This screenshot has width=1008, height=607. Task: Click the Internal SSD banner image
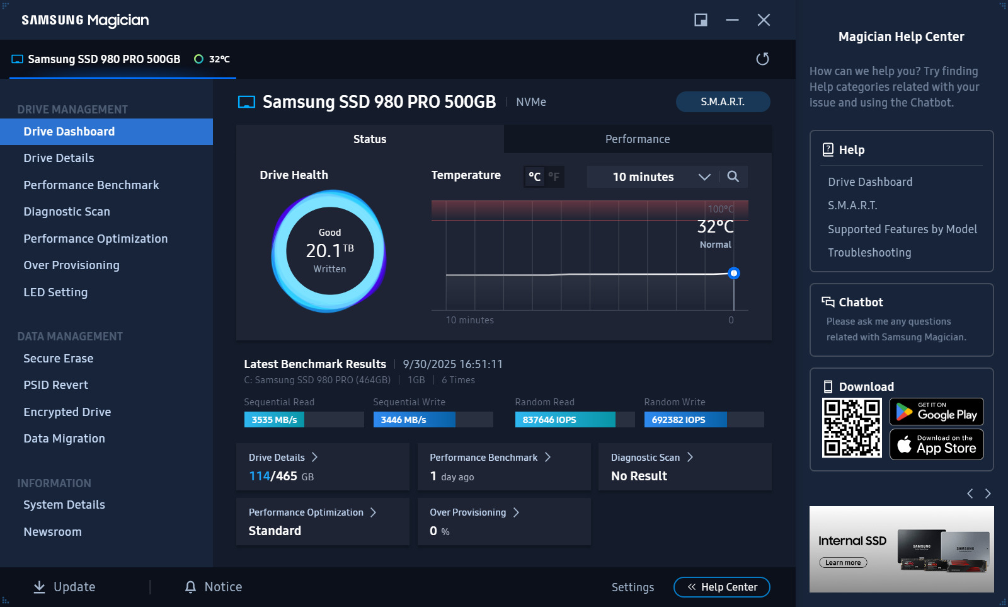[902, 549]
